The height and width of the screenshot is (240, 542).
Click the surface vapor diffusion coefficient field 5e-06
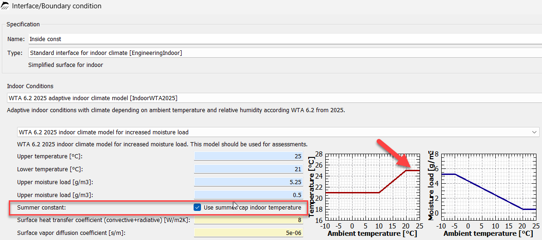pyautogui.click(x=248, y=233)
